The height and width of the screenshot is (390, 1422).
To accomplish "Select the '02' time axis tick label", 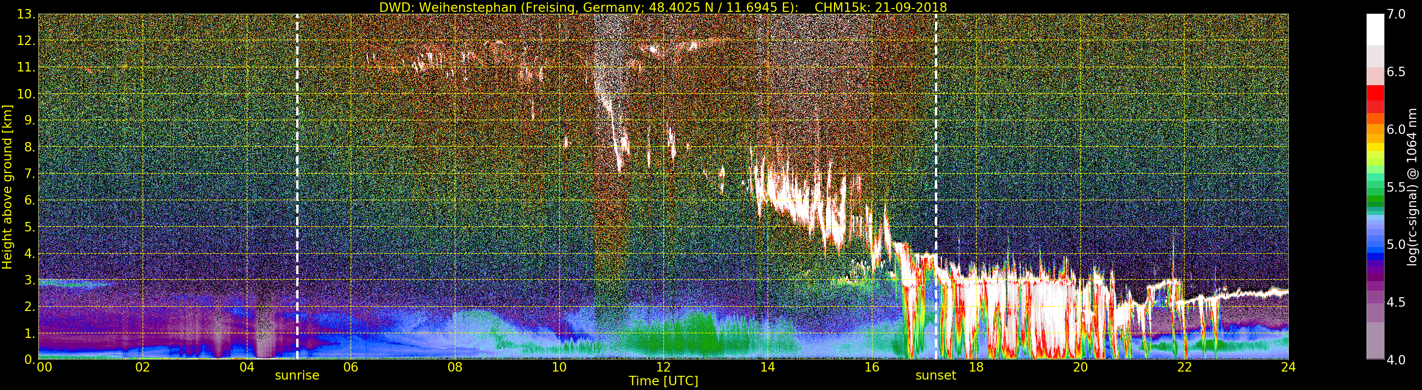I will (x=143, y=367).
